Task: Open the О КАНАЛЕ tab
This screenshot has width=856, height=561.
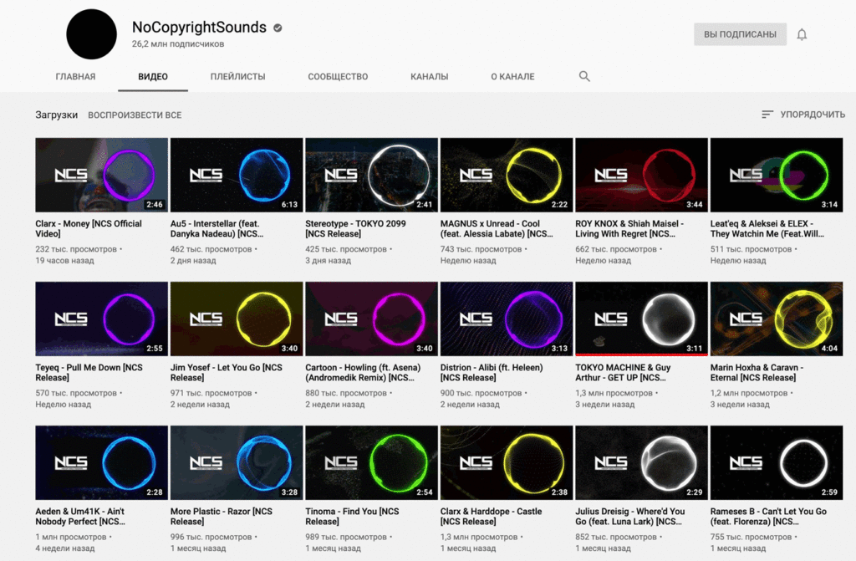Action: tap(512, 76)
